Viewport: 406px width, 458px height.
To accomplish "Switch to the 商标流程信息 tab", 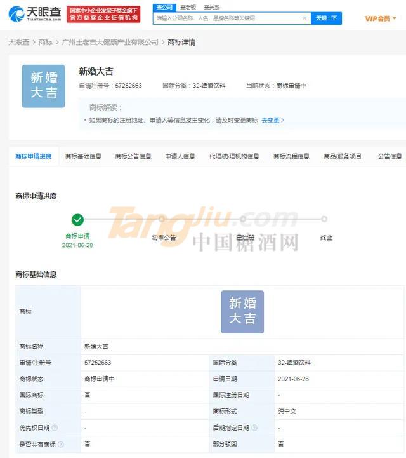I will click(291, 156).
